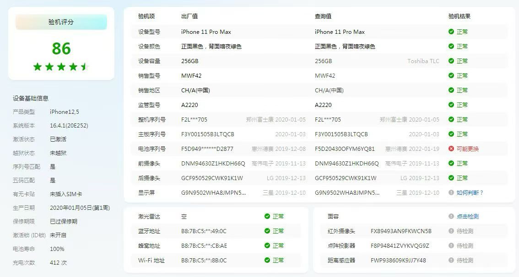Click the 主板序列号 factory value F3Y001505B3LTQCB
The height and width of the screenshot is (277, 519).
pyautogui.click(x=207, y=134)
